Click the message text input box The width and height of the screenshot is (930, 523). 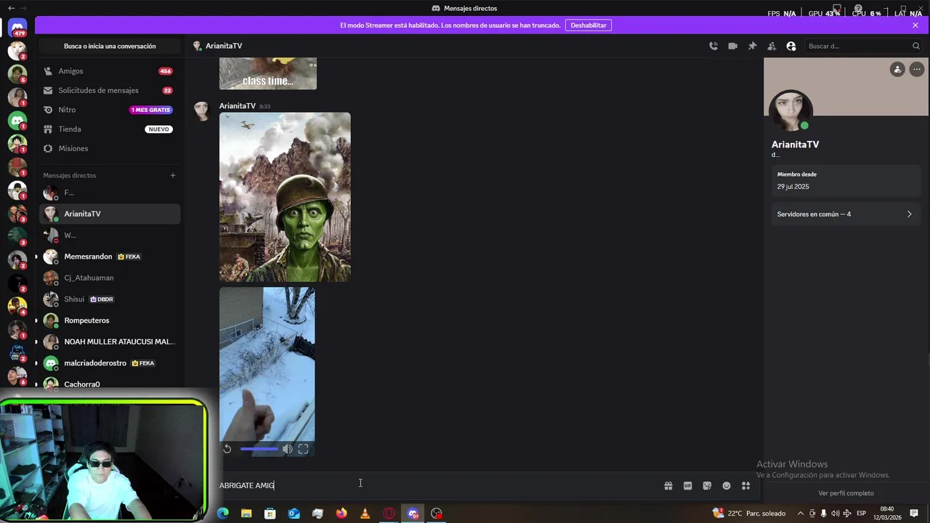(436, 485)
